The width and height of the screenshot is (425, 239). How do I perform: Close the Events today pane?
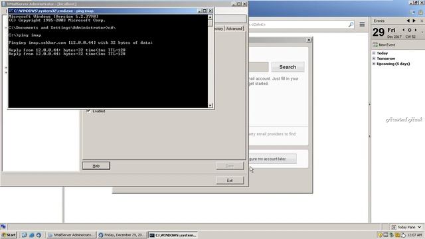422,21
